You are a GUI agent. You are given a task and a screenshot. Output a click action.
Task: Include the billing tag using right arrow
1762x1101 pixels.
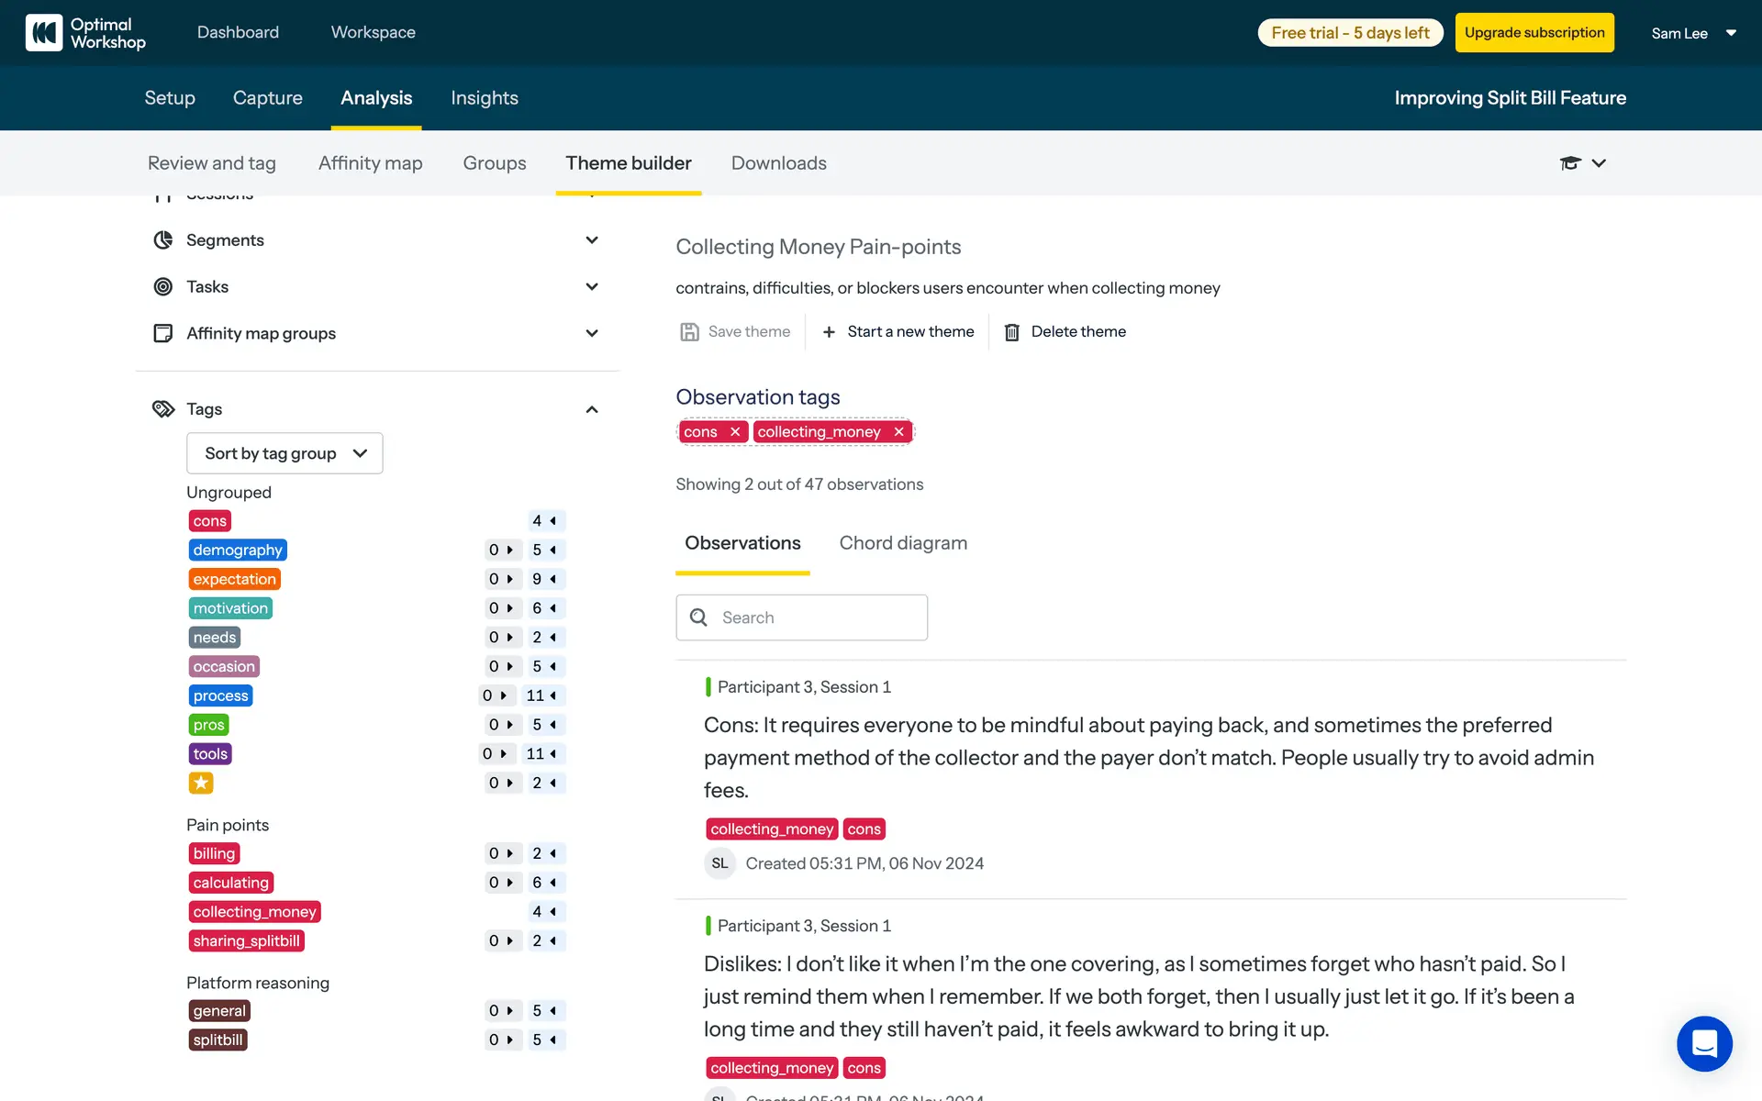click(510, 853)
